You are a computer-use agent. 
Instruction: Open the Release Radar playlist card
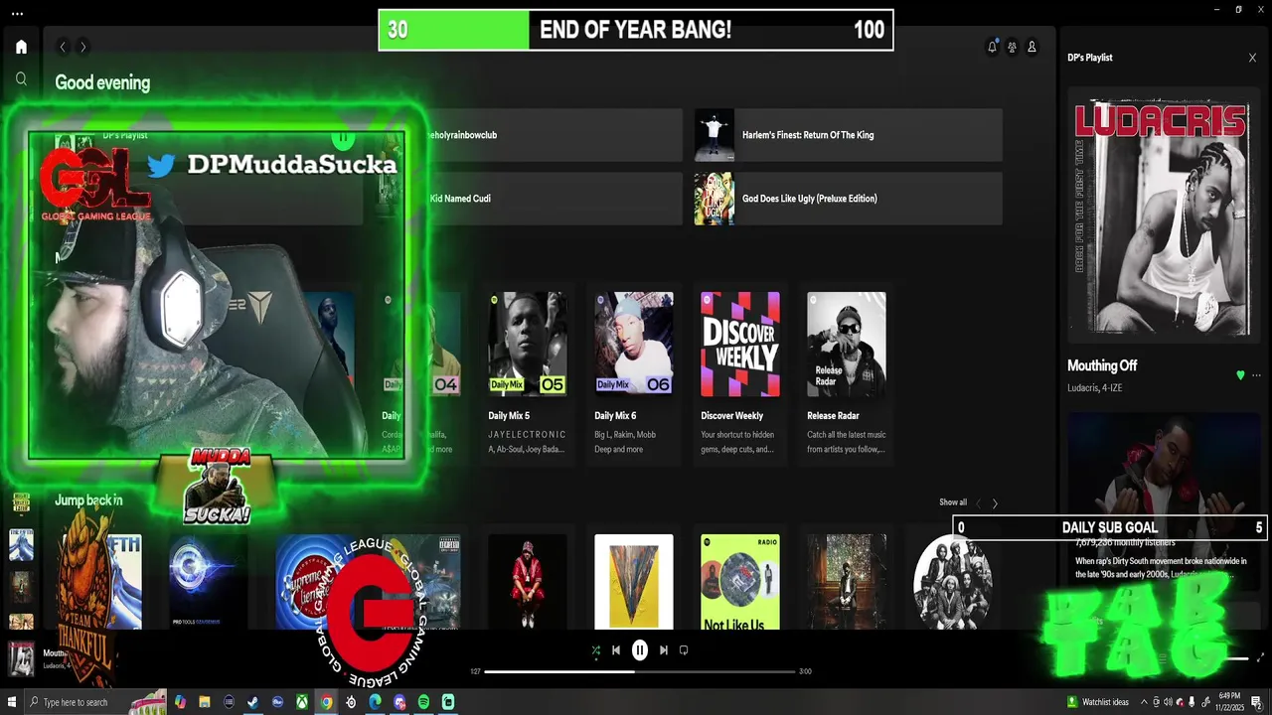pyautogui.click(x=847, y=373)
